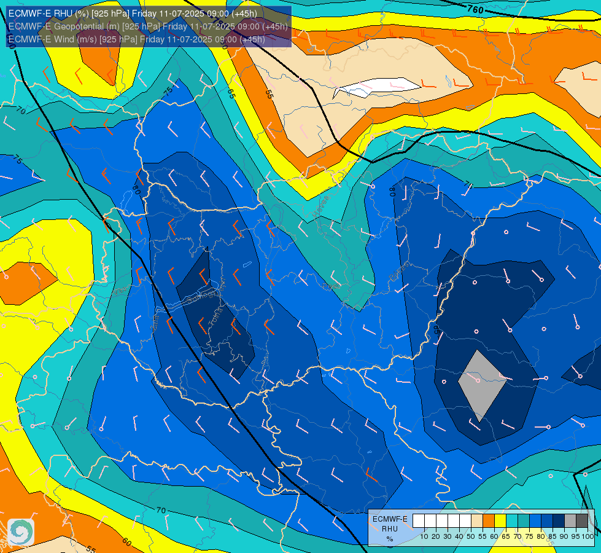Click the ECMWF-E Geopotential (m) layer title
The height and width of the screenshot is (553, 601).
click(147, 26)
